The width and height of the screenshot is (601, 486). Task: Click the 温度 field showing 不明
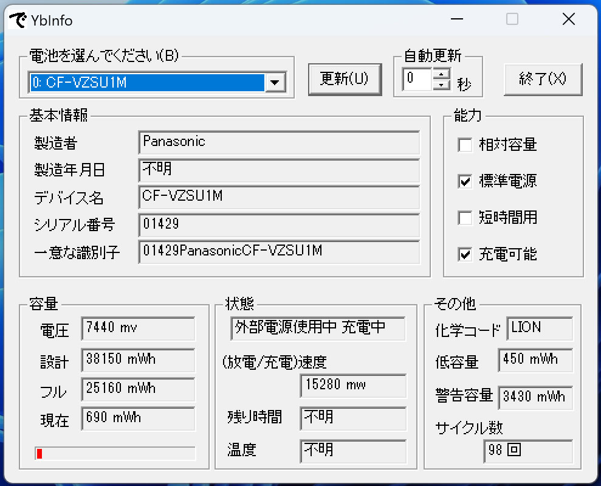click(x=353, y=451)
